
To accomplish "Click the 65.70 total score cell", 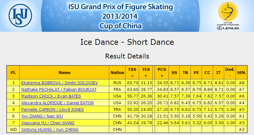I will 132,83.
